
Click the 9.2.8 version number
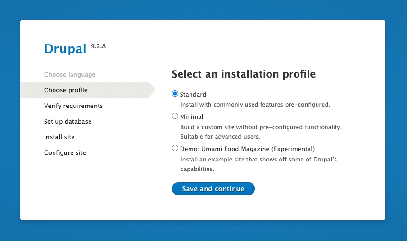point(98,46)
